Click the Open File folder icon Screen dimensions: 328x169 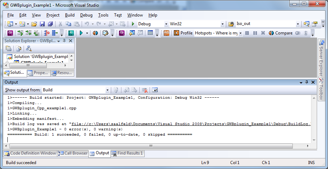coord(34,24)
